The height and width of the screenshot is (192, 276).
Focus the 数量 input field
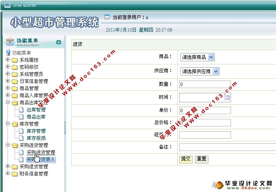[x=205, y=85]
